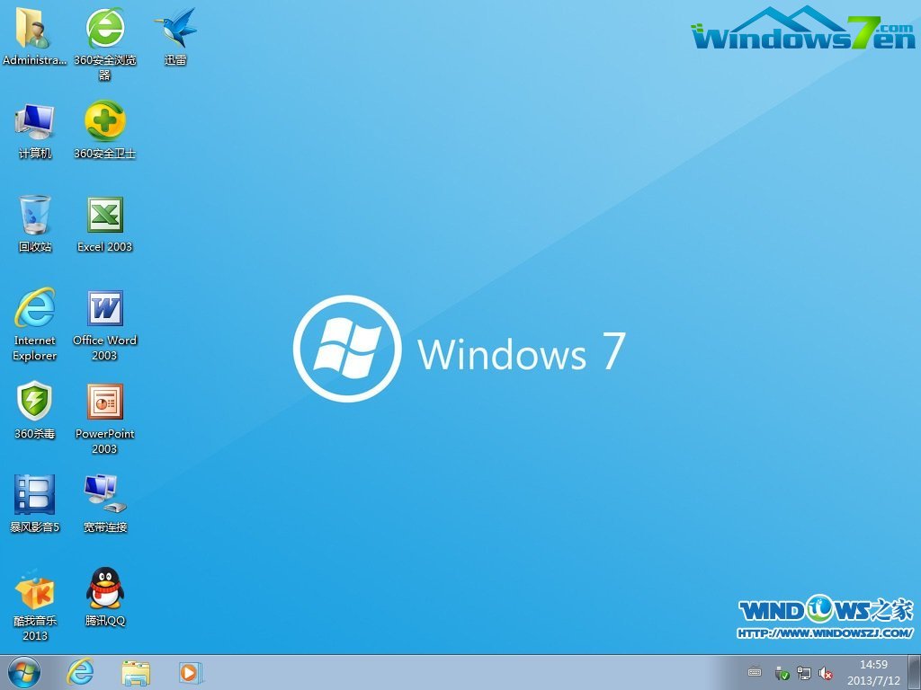This screenshot has height=690, width=921.
Task: Launch Internet Explorer from the taskbar
Action: click(x=81, y=672)
